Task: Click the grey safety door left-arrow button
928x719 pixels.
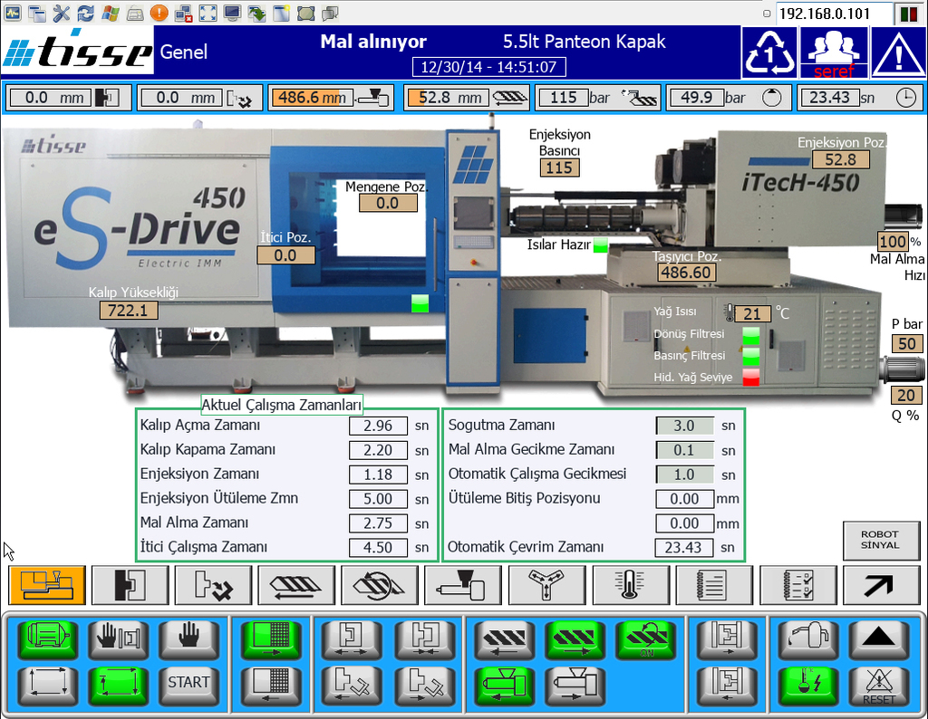Action: (x=270, y=685)
